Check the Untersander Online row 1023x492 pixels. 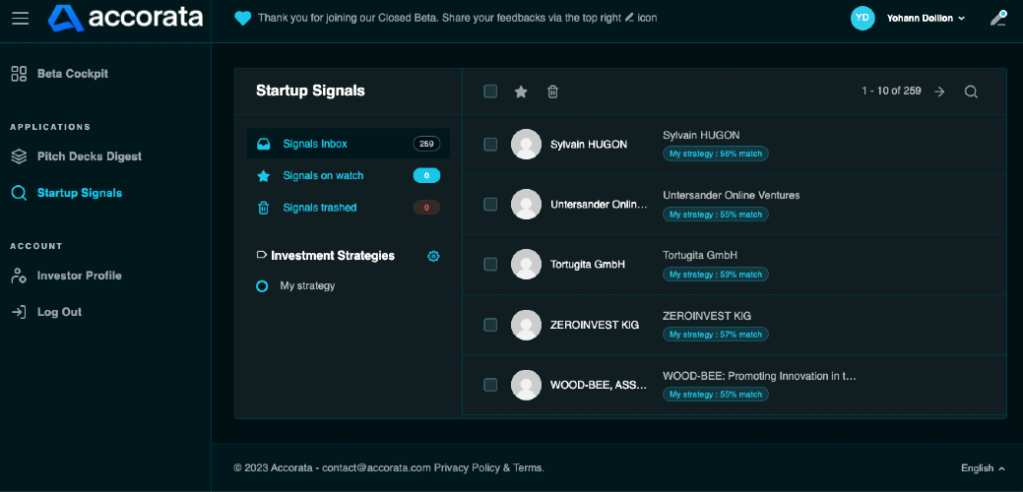point(490,205)
